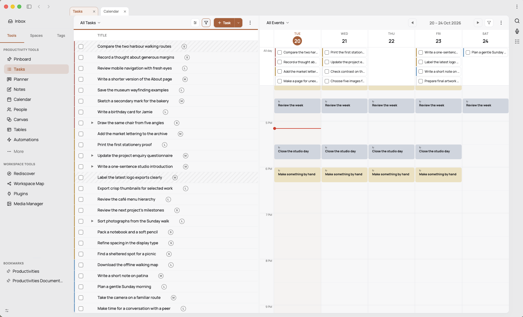Go to next week in calendar
This screenshot has height=317, width=523.
point(478,23)
